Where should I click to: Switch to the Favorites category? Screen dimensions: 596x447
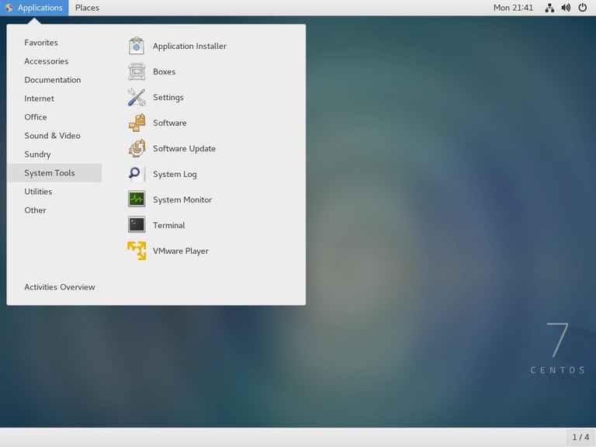click(41, 43)
